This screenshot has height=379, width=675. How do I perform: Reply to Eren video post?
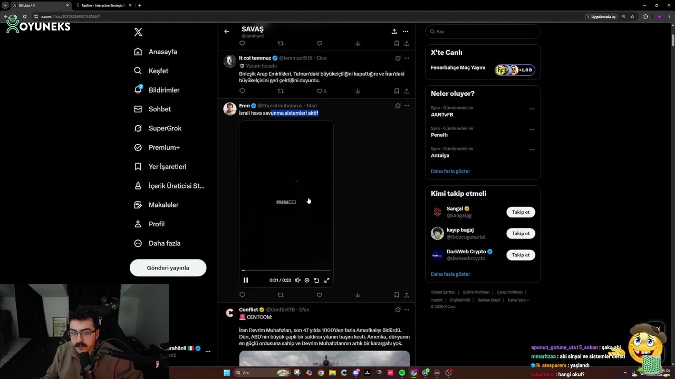coord(242,295)
